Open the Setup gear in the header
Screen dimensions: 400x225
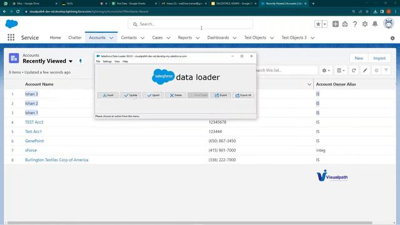click(x=365, y=24)
